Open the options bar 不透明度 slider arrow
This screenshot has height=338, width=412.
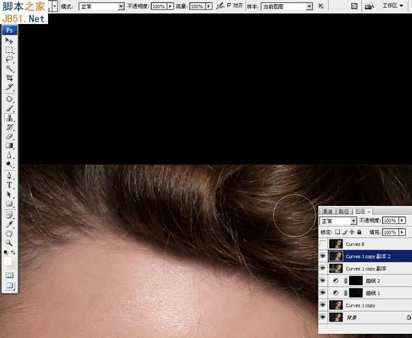[x=171, y=6]
